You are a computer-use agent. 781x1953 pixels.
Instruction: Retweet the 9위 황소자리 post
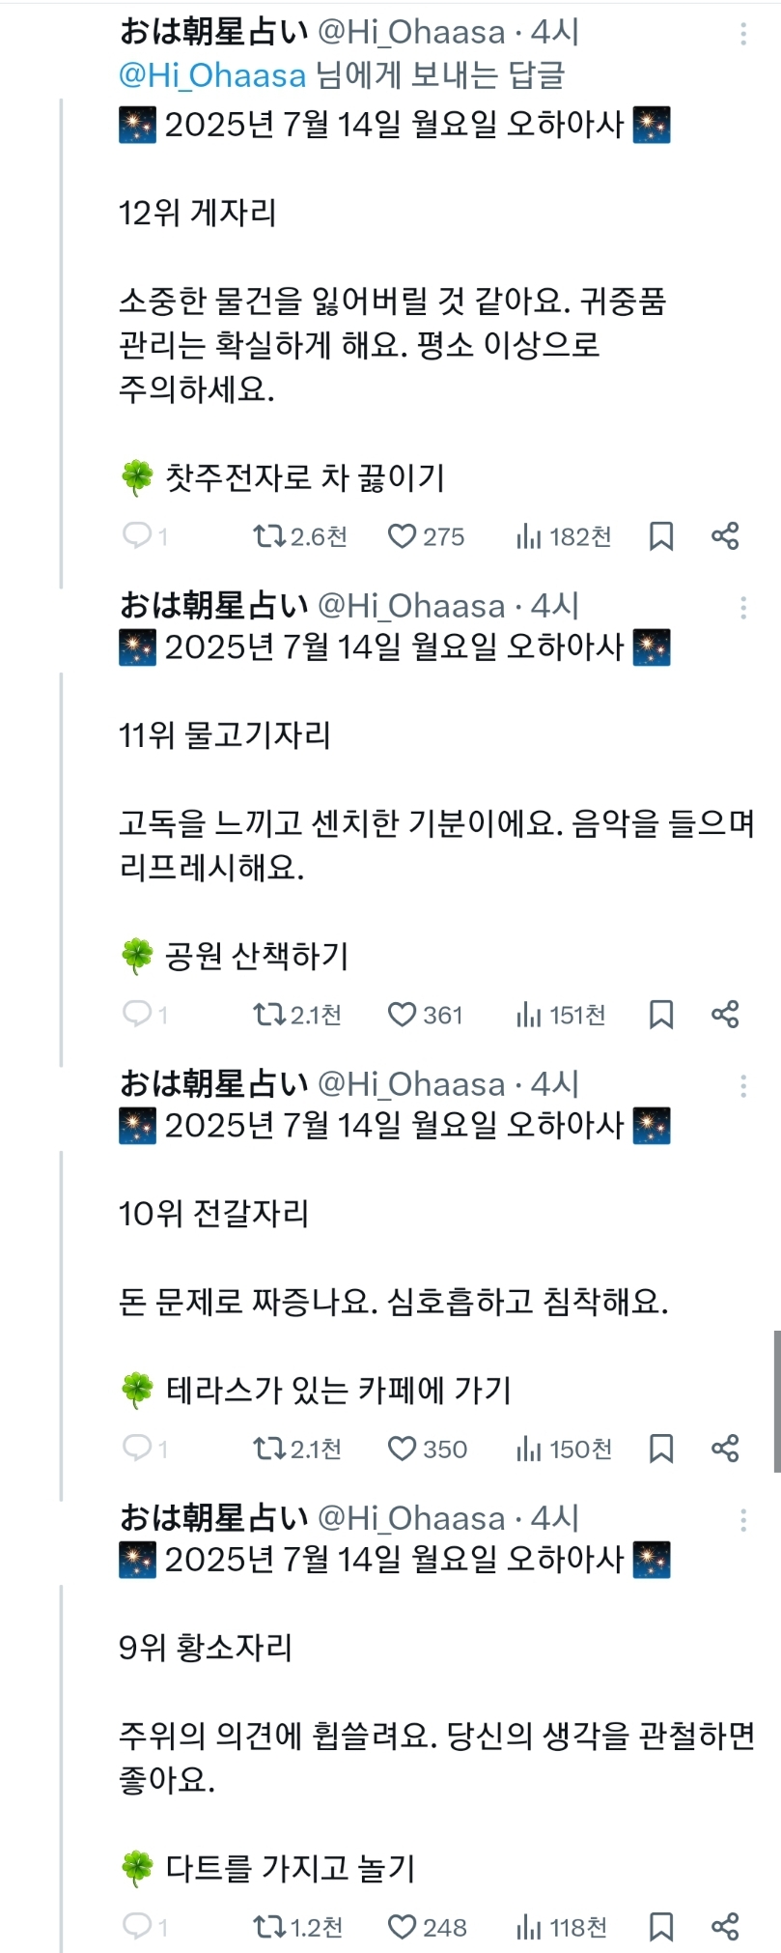[x=266, y=1927]
